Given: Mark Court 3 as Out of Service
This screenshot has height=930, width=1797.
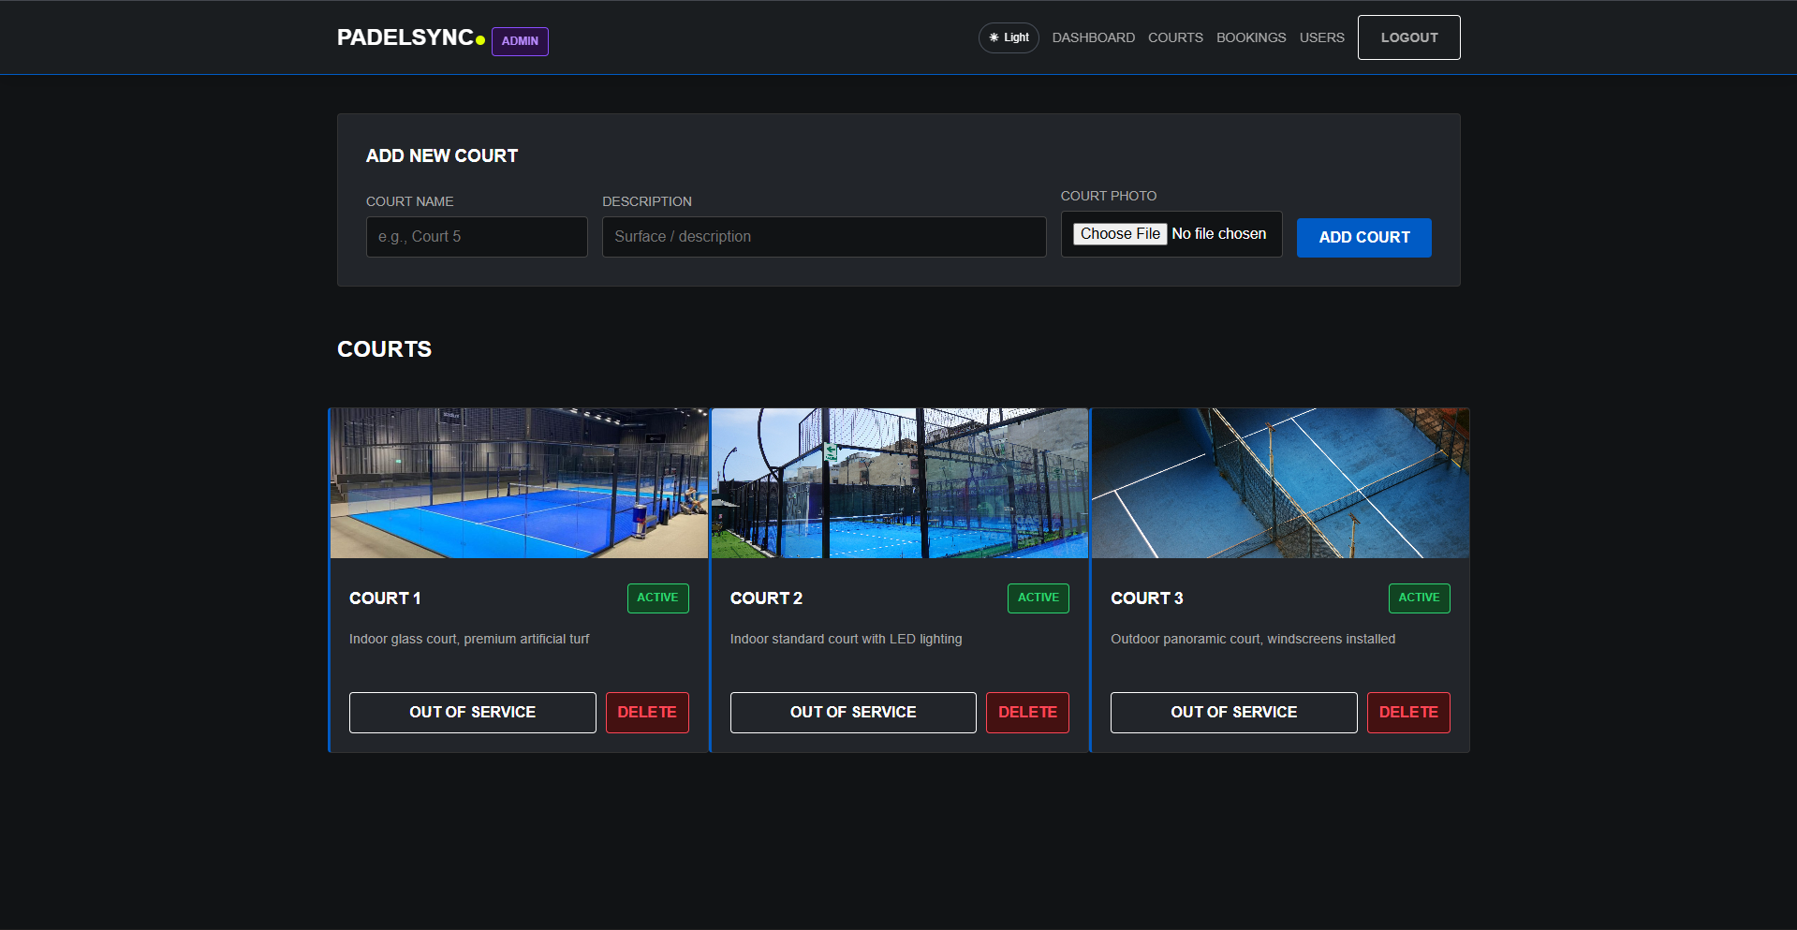Looking at the screenshot, I should click(x=1233, y=713).
